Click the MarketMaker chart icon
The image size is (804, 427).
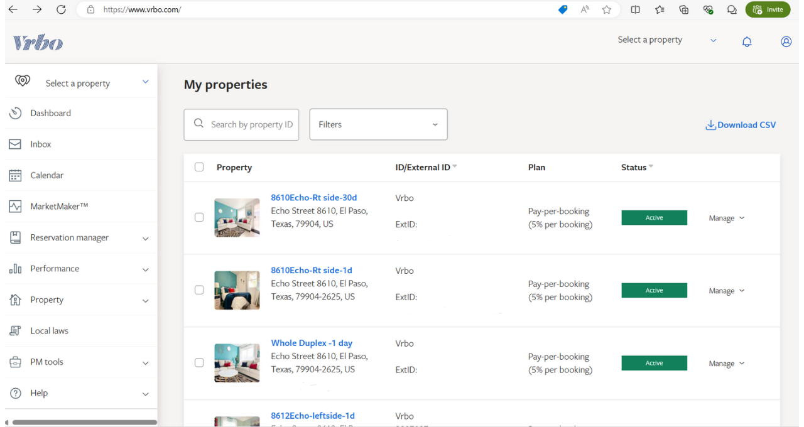click(15, 207)
